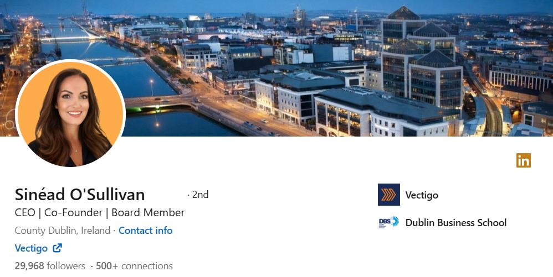Open Dublin Business School text link
Screen dimensions: 553x277
point(456,222)
